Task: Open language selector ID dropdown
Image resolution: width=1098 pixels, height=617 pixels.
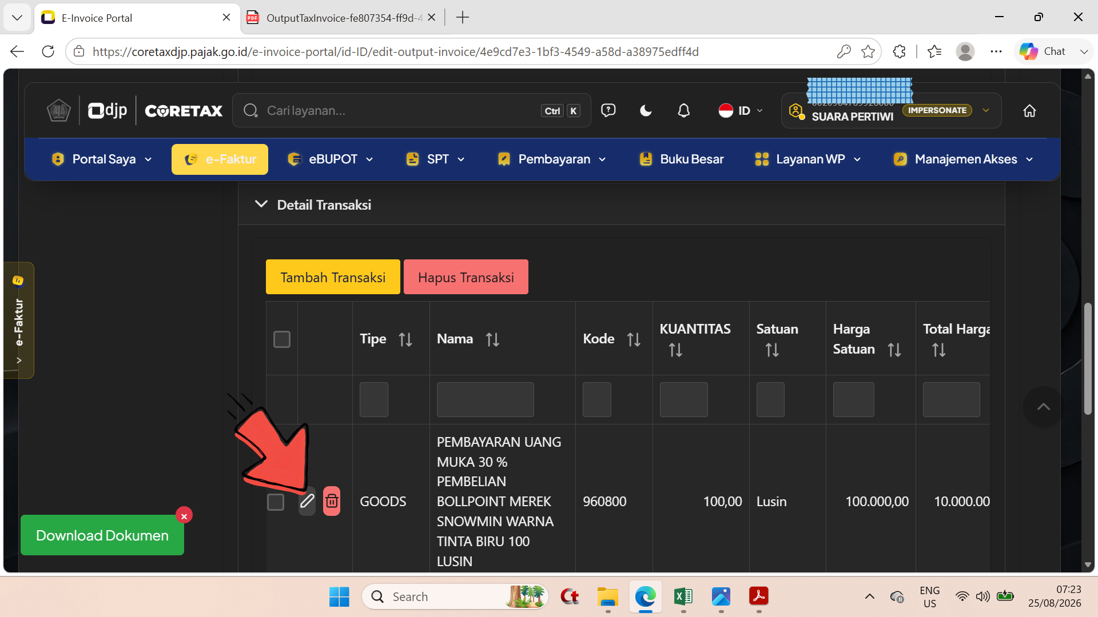Action: point(741,110)
